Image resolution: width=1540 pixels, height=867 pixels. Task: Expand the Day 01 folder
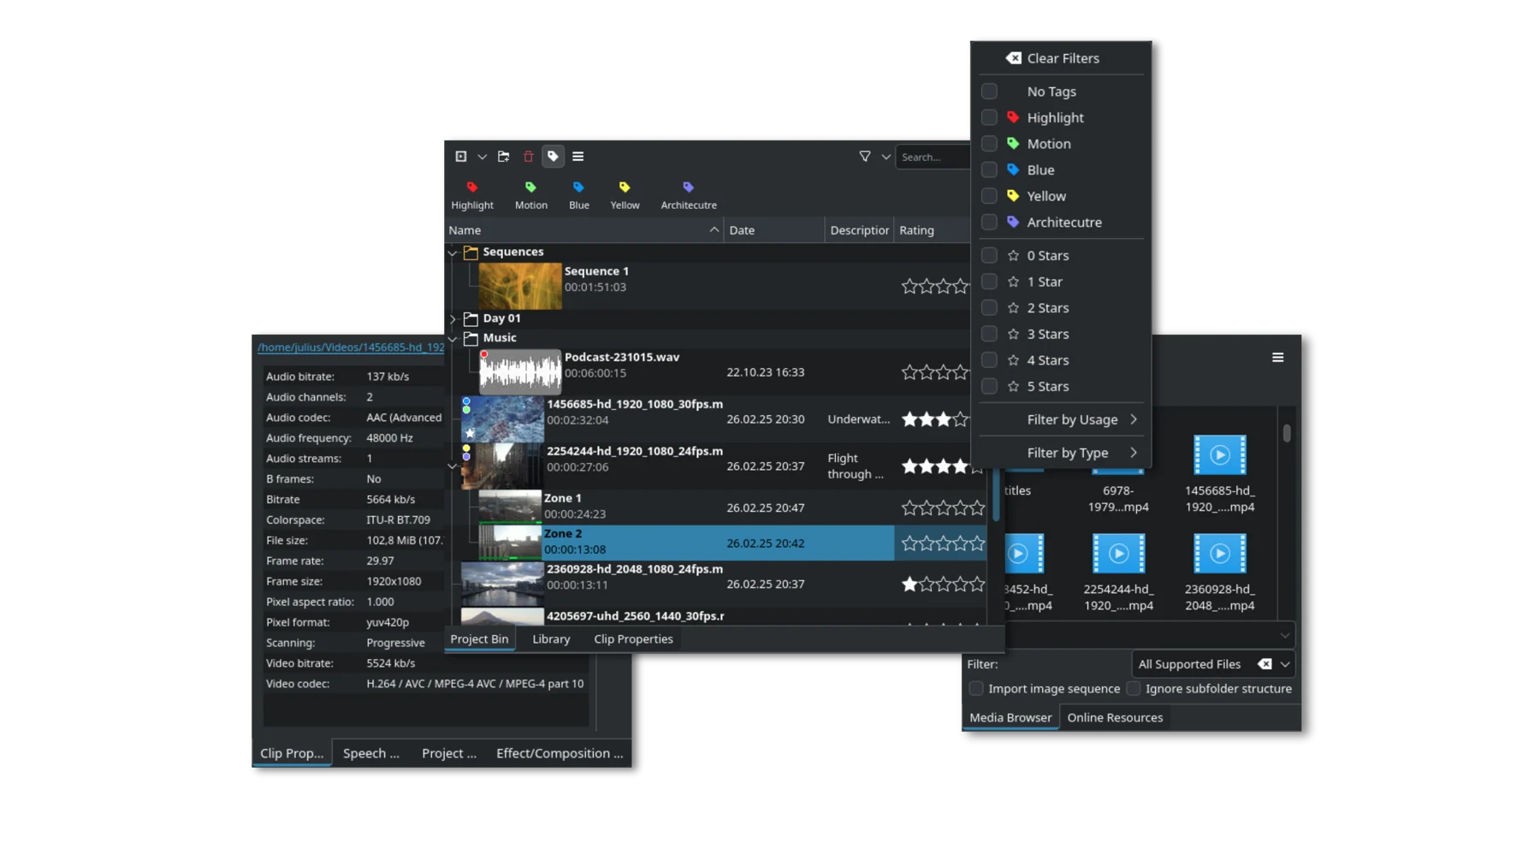(x=453, y=318)
